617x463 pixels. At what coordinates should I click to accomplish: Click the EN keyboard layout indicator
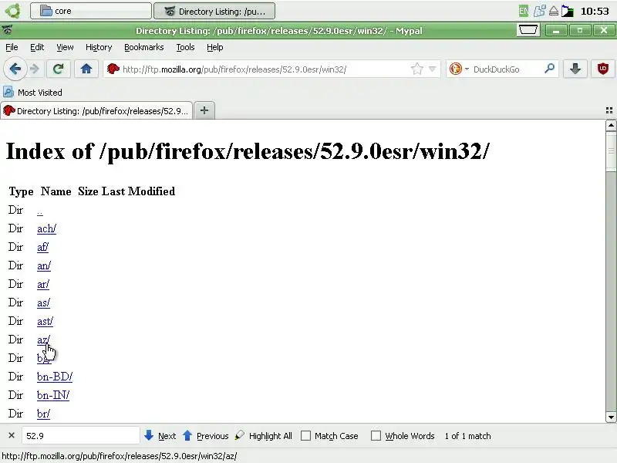click(524, 11)
